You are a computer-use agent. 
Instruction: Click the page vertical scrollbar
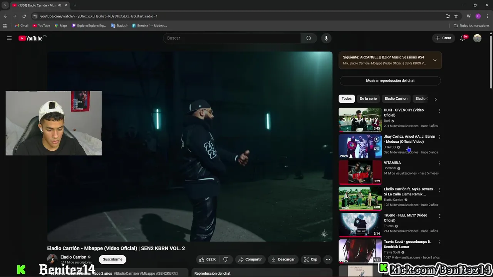491,62
